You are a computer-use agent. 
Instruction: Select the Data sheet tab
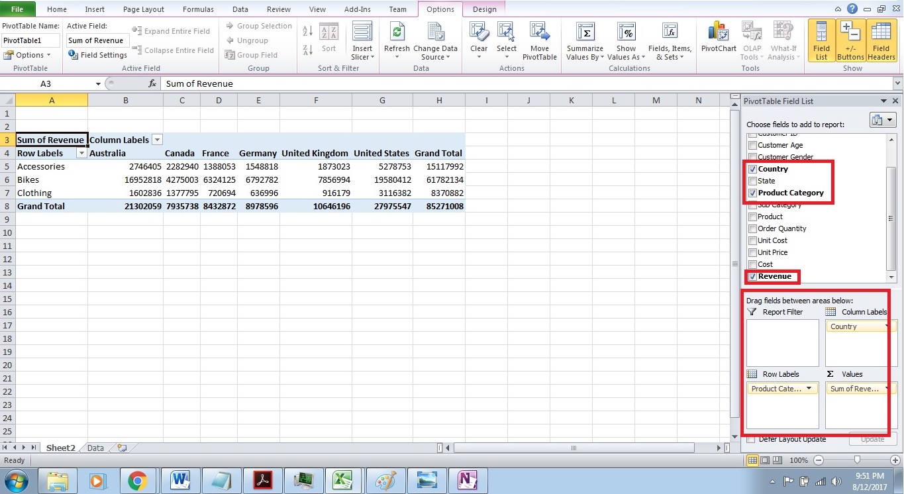click(x=95, y=448)
